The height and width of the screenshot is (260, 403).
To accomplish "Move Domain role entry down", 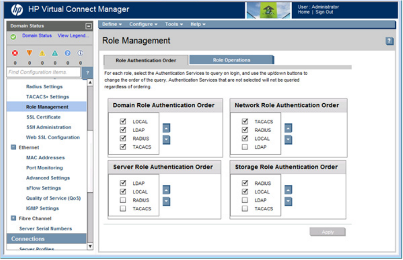I will (166, 140).
